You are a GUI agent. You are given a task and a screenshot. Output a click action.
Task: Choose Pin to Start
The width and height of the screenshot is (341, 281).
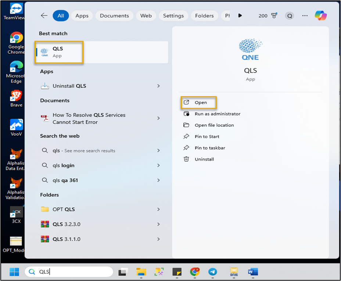click(201, 137)
